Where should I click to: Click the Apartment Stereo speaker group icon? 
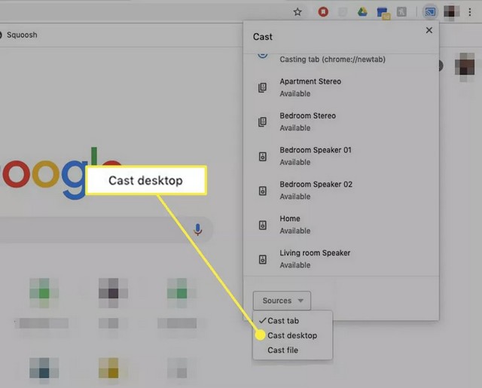coord(263,87)
